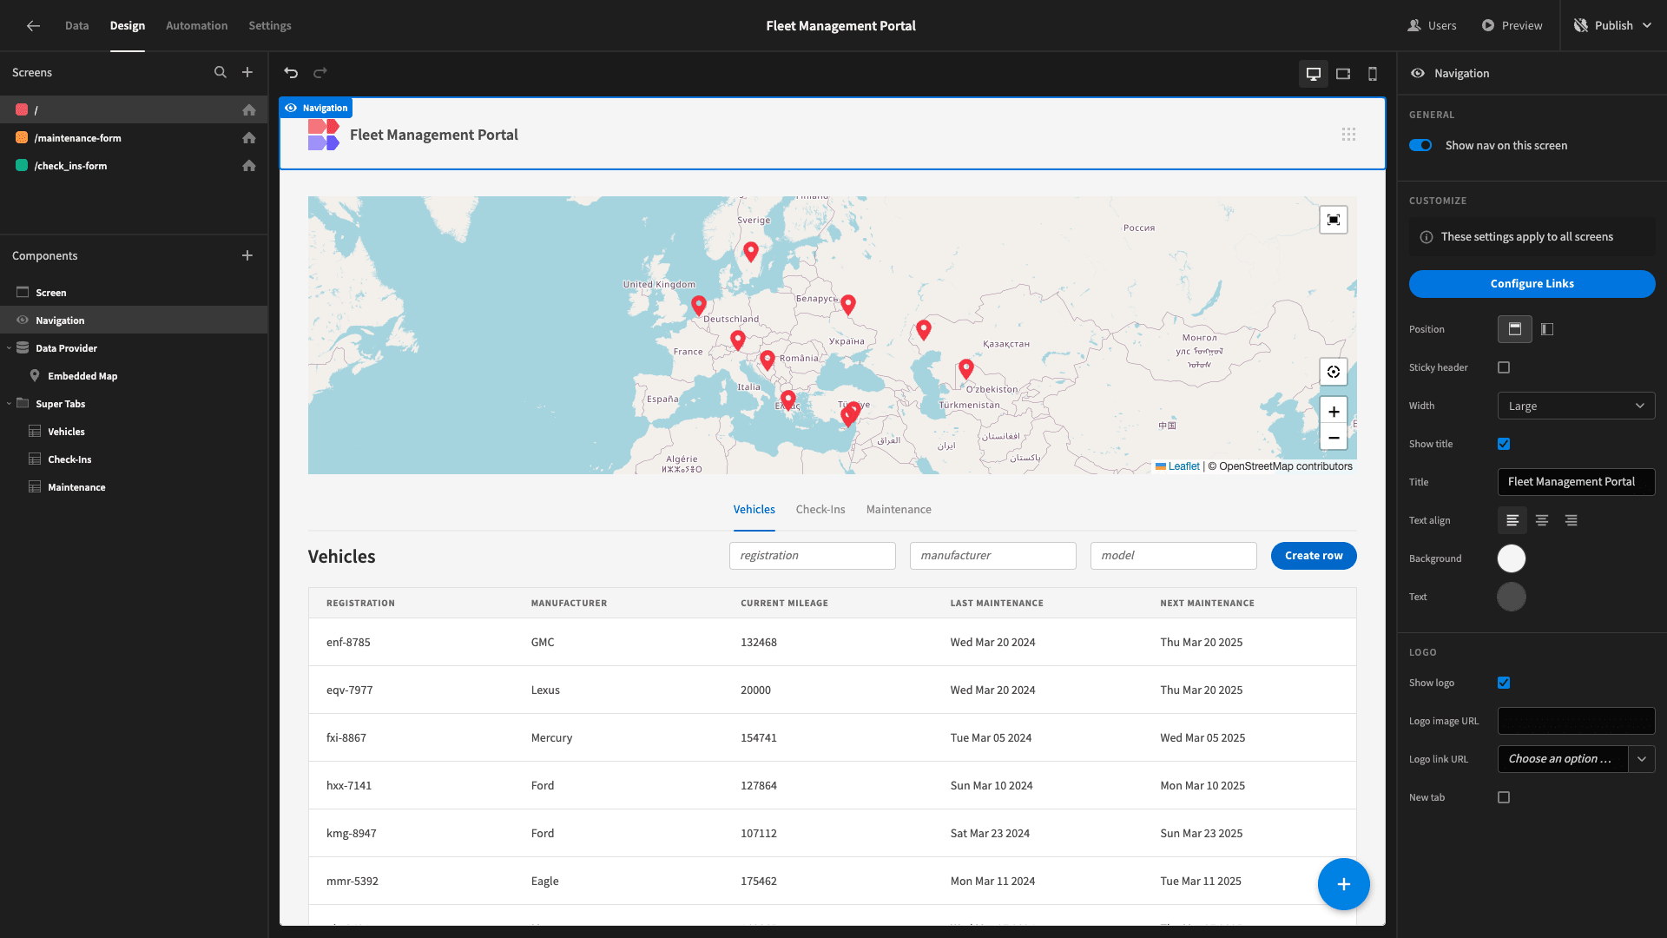Align navigation title text left

[x=1512, y=520]
